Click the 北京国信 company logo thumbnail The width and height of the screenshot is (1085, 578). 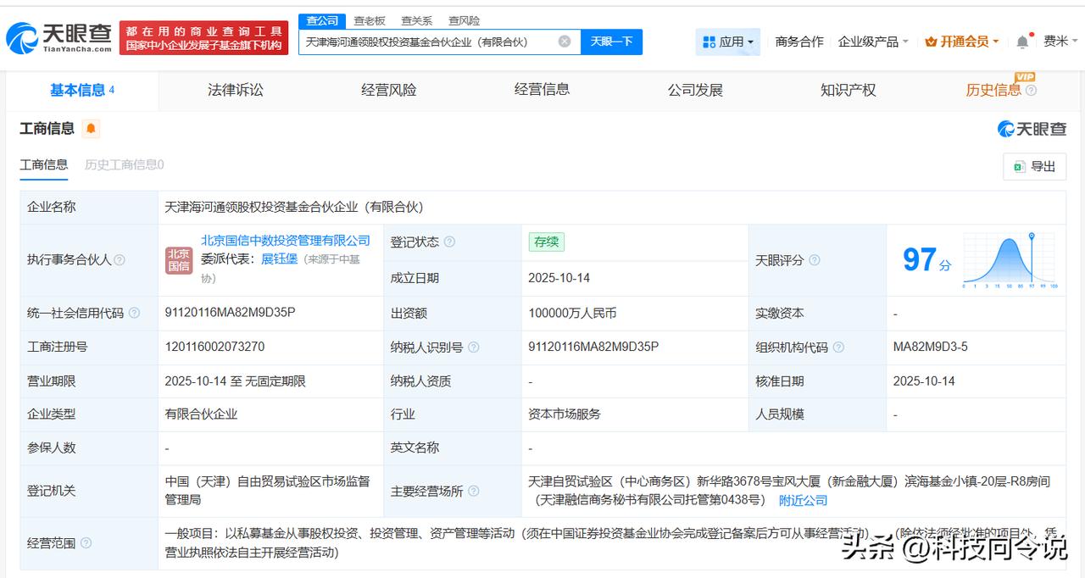tap(178, 260)
